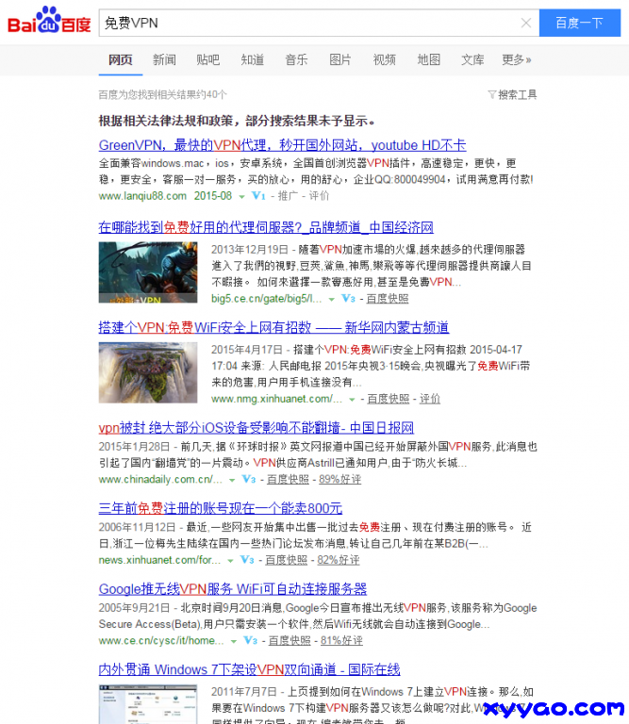Click V3 badge on chinadaily.com.cn result
629x724 pixels.
[x=249, y=479]
